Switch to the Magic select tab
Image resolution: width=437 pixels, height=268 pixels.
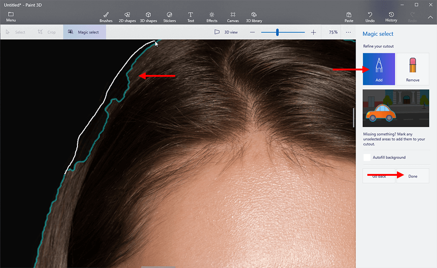pyautogui.click(x=85, y=32)
